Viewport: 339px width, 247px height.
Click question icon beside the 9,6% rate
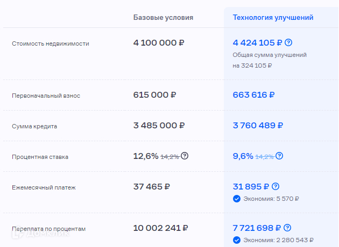(279, 156)
